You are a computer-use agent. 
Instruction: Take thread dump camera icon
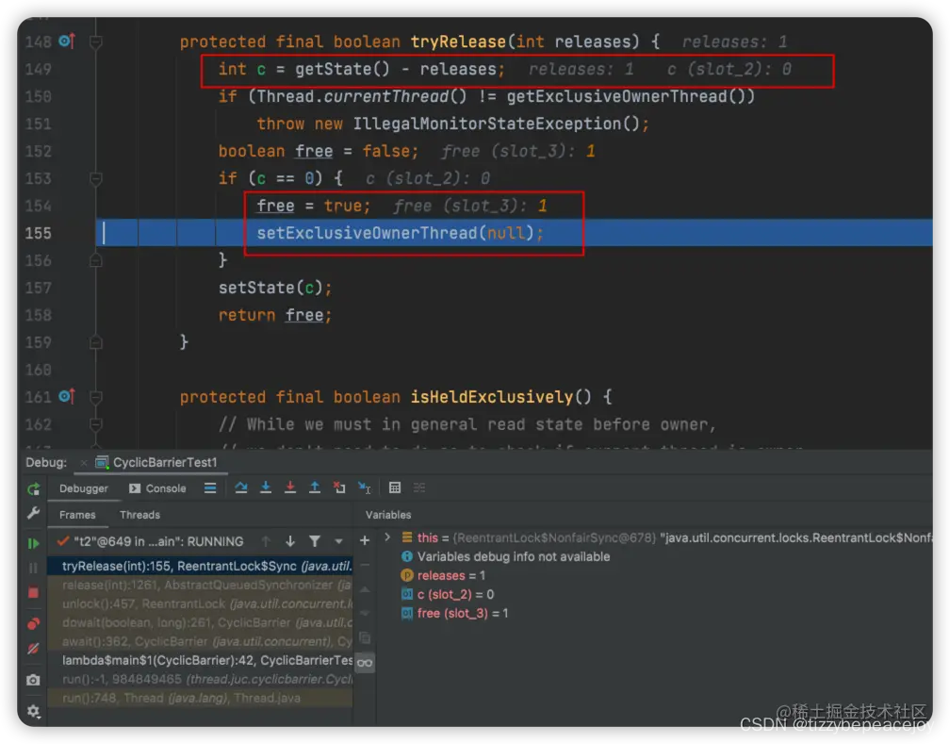33,680
